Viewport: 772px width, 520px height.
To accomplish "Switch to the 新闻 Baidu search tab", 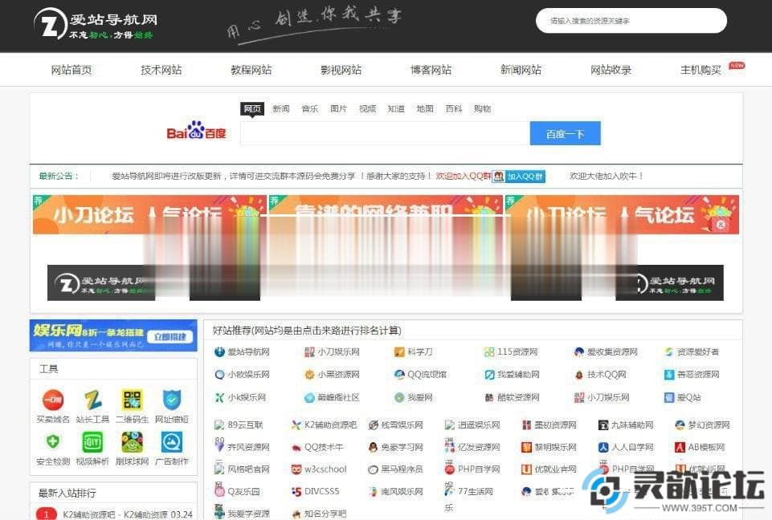I will coord(281,108).
